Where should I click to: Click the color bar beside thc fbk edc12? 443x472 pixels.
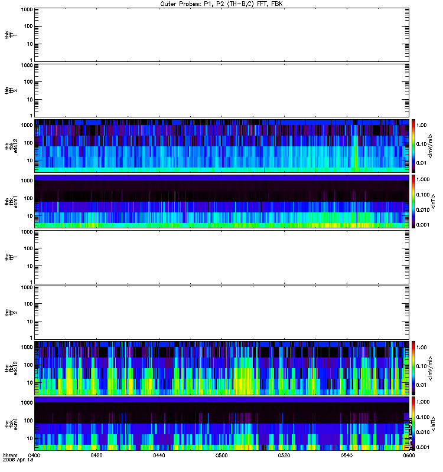(x=413, y=368)
